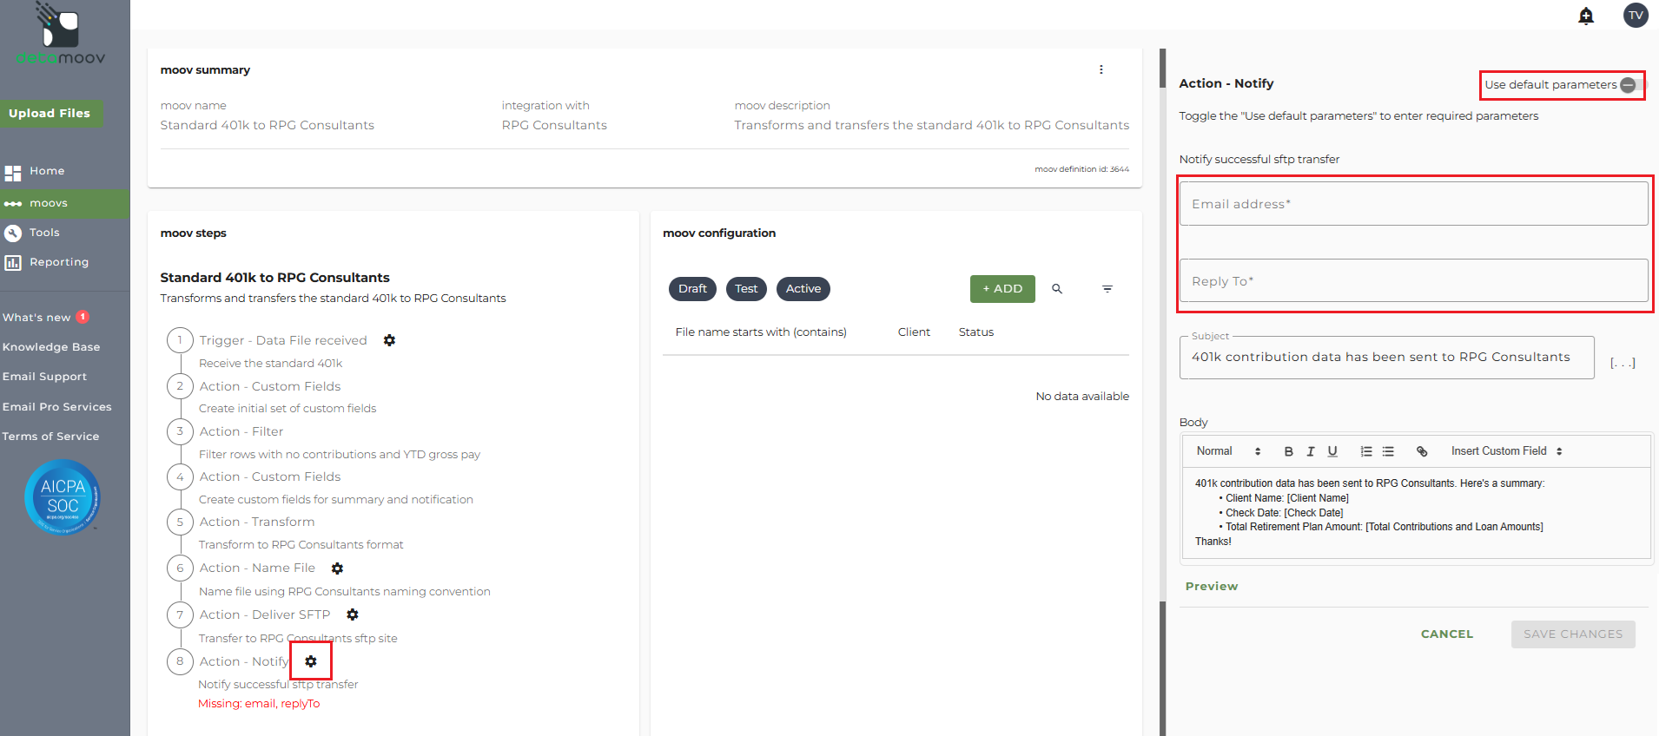This screenshot has height=736, width=1659.
Task: Click the AICPA SOC badge
Action: [63, 497]
